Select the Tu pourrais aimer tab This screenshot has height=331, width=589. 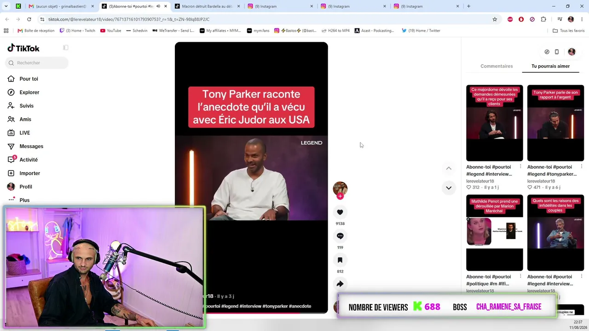(550, 66)
